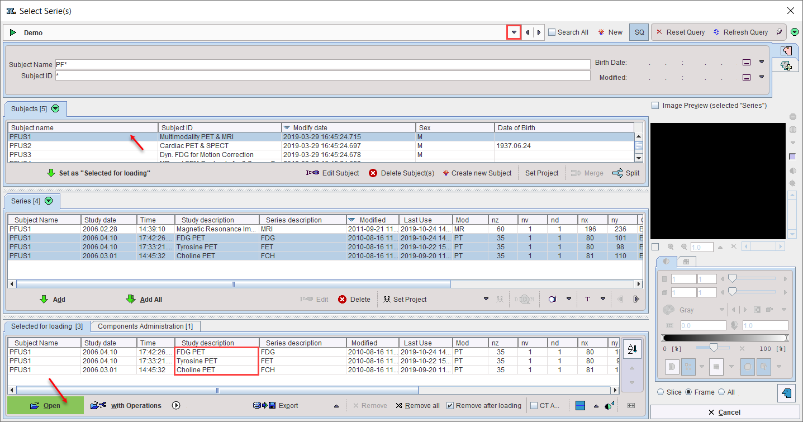Image resolution: width=803 pixels, height=422 pixels.
Task: Click the green round arrow button at top right
Action: [x=795, y=32]
